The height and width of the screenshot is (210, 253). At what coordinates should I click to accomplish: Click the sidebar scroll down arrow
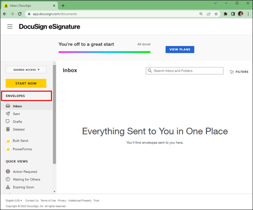(54, 191)
